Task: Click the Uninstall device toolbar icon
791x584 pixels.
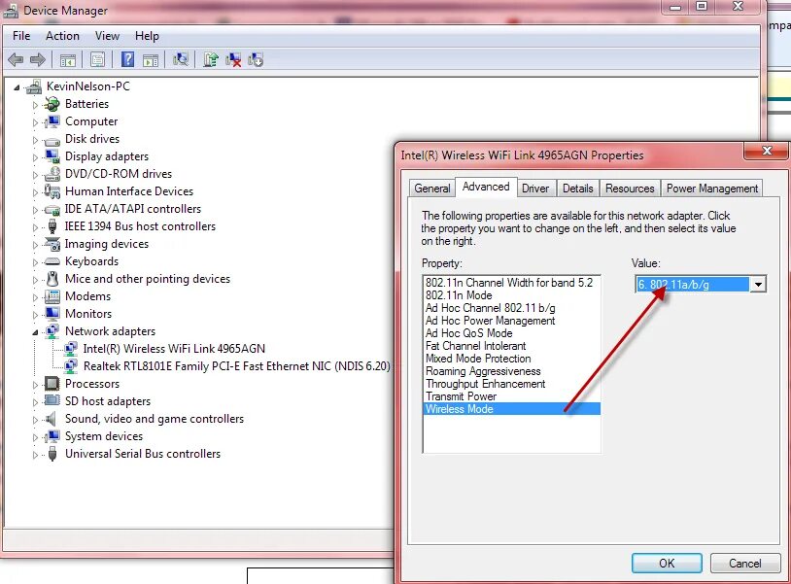Action: coord(233,60)
